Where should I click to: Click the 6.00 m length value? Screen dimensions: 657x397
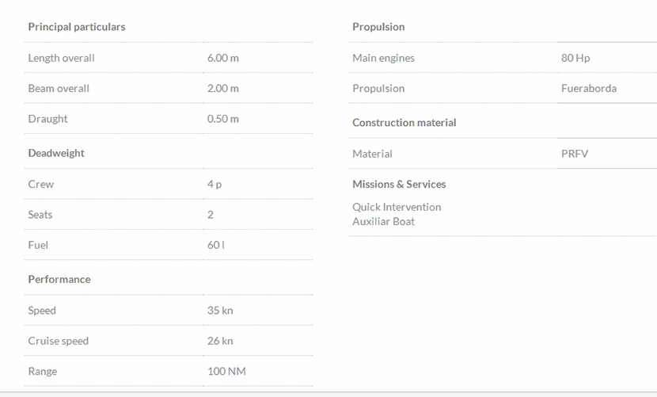point(222,58)
